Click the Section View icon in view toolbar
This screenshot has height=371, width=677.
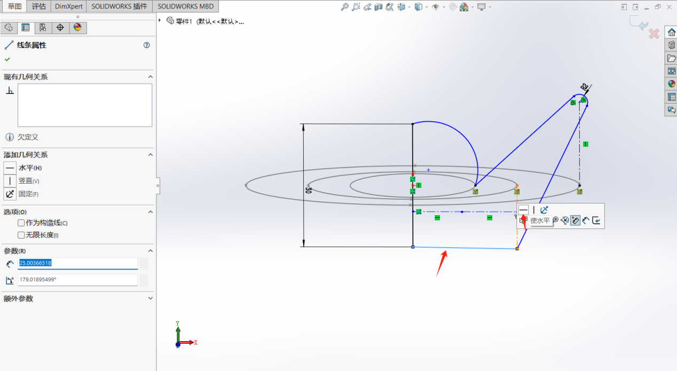coord(379,7)
